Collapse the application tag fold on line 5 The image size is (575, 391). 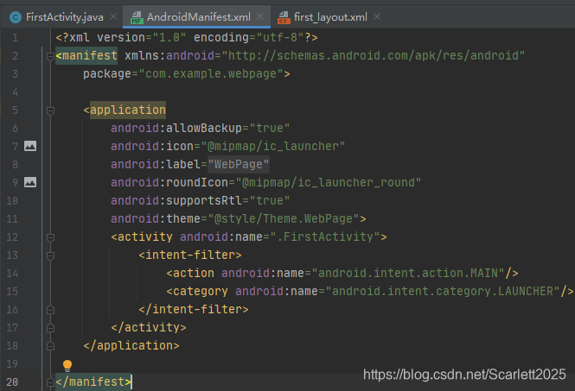click(x=51, y=110)
